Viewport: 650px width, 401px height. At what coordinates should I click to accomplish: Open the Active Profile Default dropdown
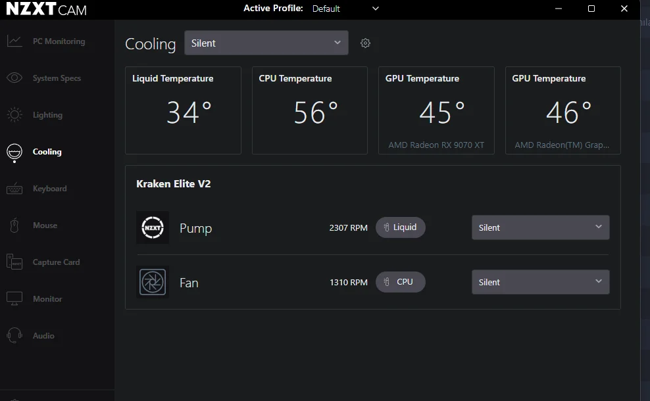(345, 9)
